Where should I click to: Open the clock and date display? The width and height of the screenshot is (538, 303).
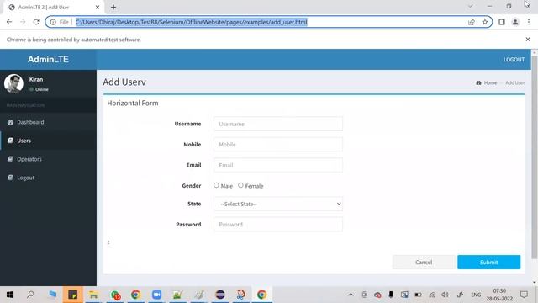(499, 295)
